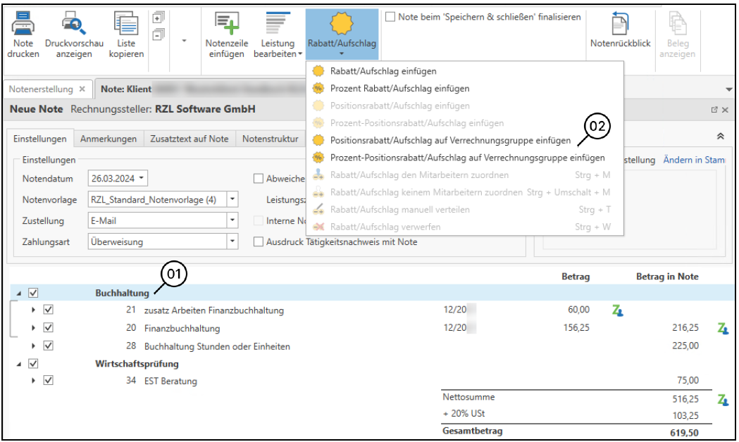
Task: Click the Notenrückblick icon
Action: [x=620, y=25]
